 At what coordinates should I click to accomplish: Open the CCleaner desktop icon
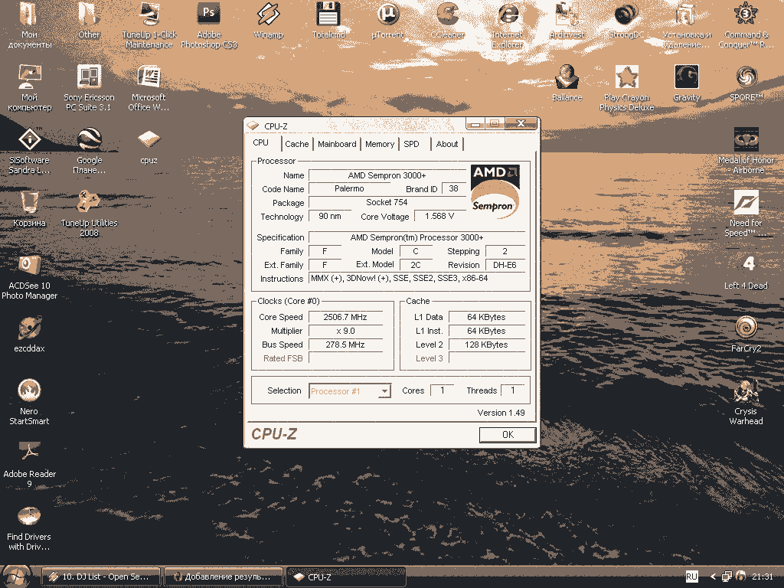pos(449,15)
